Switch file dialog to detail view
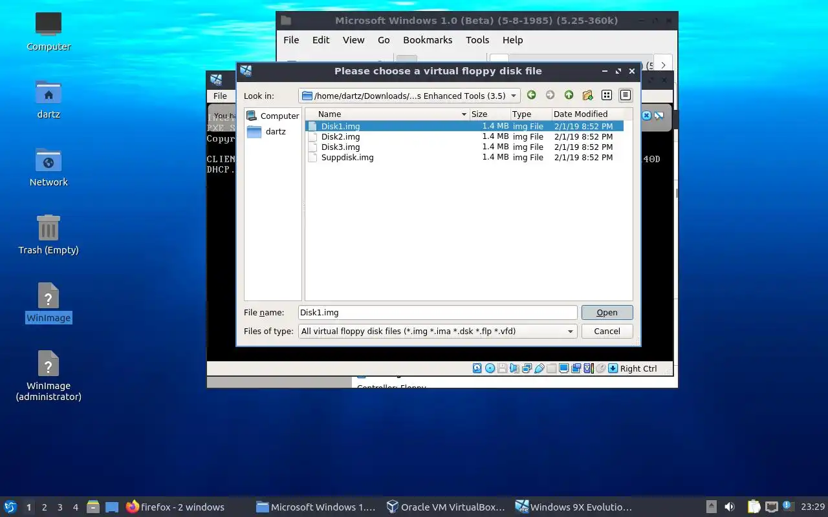The image size is (828, 517). coord(626,95)
